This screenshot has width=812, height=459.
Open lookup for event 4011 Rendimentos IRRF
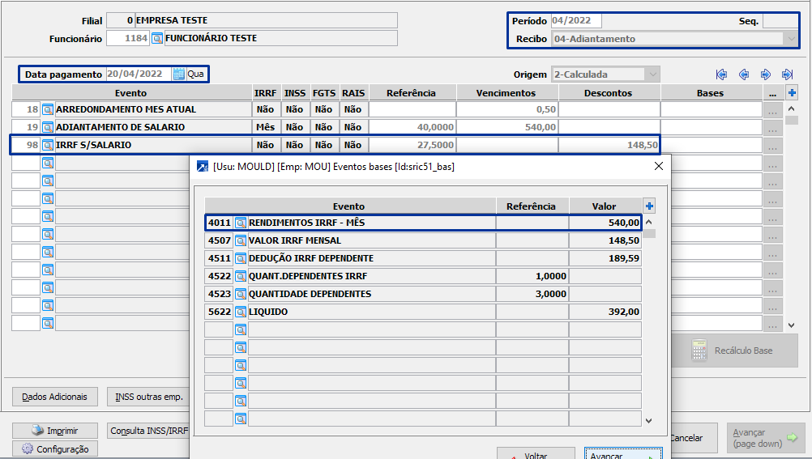[241, 223]
